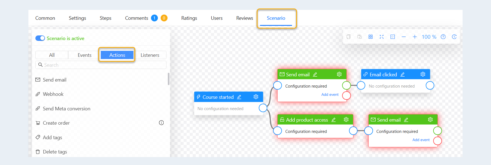Edit Email clicked node name pencil icon
This screenshot has width=491, height=165.
tap(402, 74)
